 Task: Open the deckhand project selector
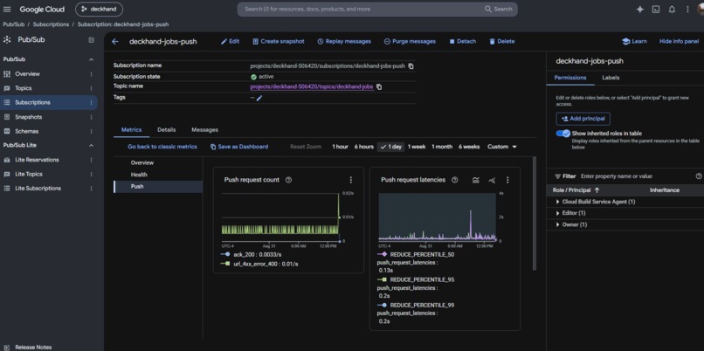[x=99, y=9]
